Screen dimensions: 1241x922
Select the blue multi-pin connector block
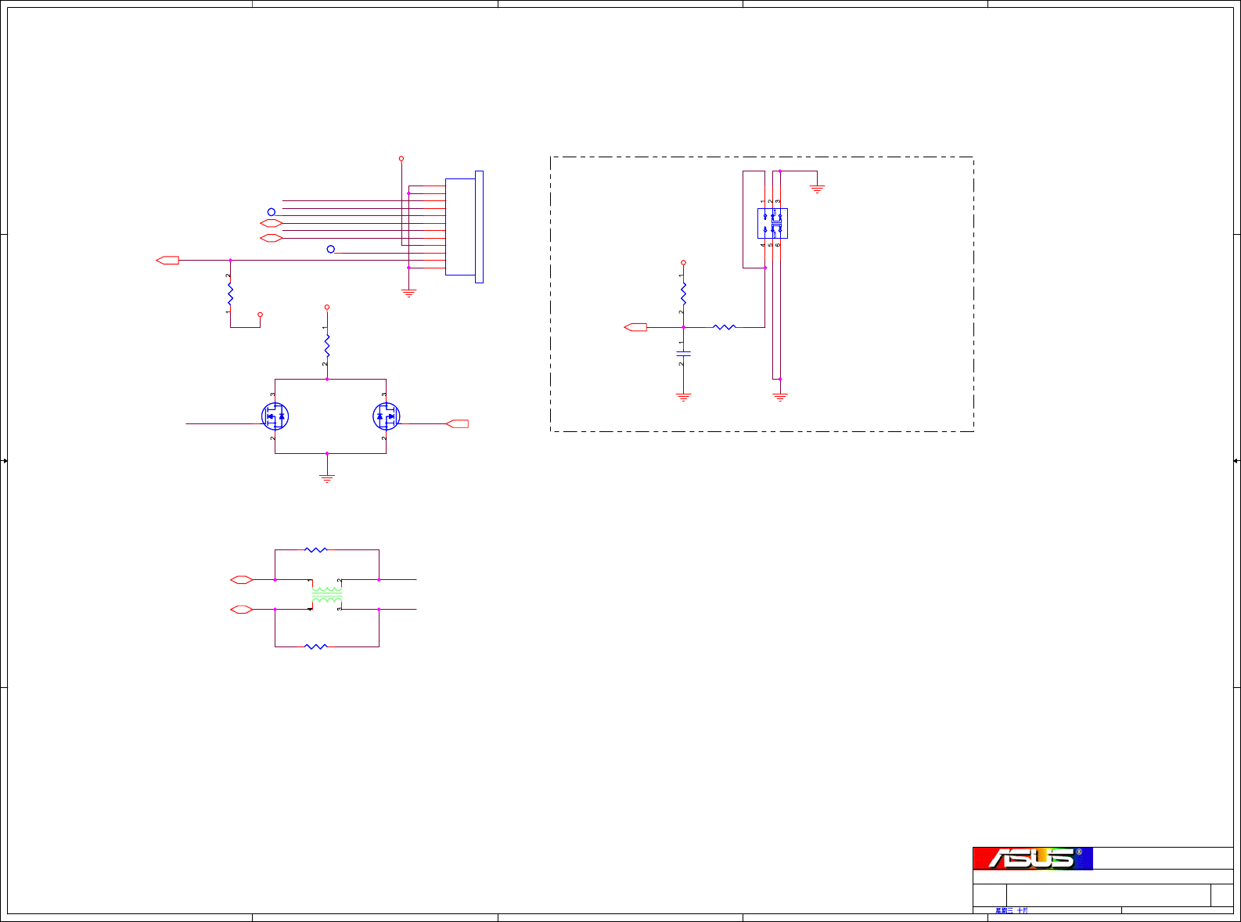pyautogui.click(x=464, y=227)
